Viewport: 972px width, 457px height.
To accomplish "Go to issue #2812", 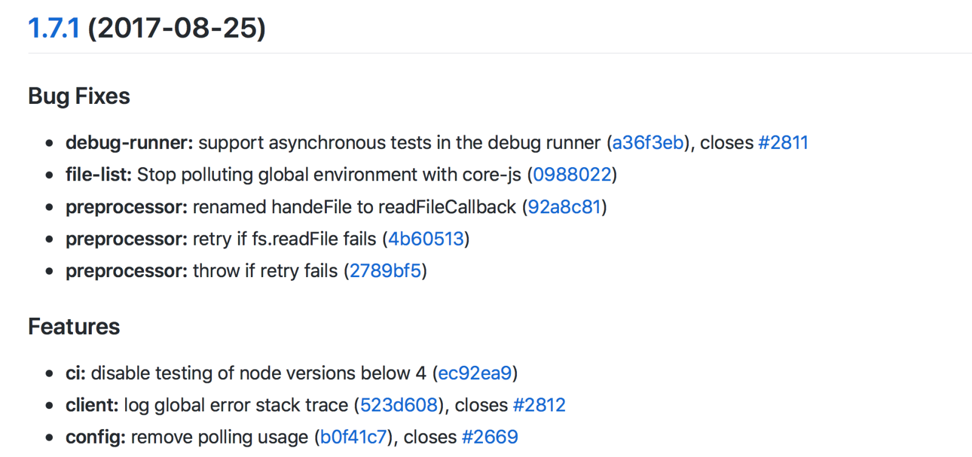I will (539, 405).
